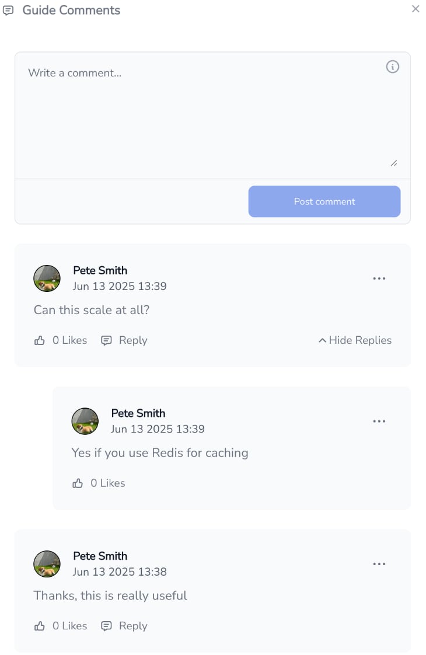Close the Guide Comments panel
The width and height of the screenshot is (426, 655).
415,9
